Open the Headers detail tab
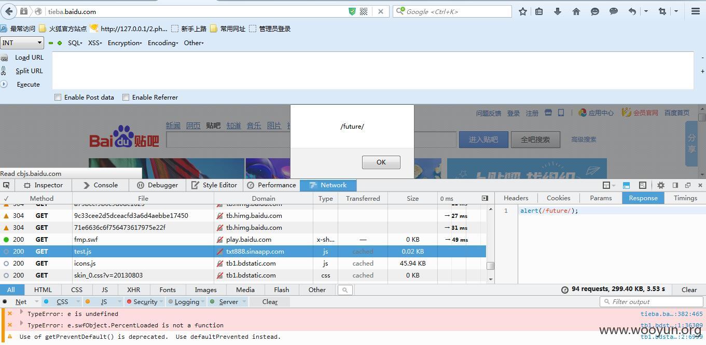 (516, 198)
